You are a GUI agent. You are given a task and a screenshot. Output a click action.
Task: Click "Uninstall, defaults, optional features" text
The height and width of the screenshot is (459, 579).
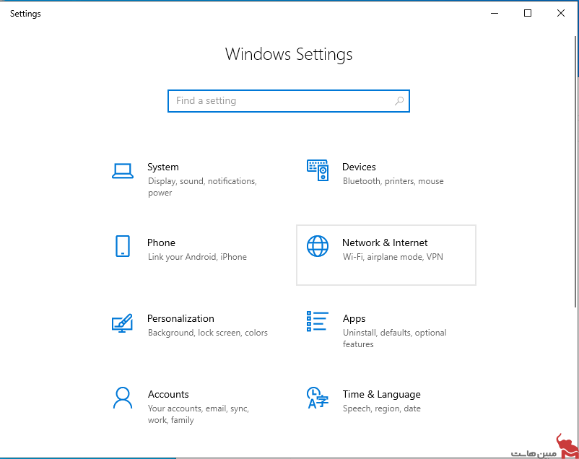pyautogui.click(x=394, y=338)
